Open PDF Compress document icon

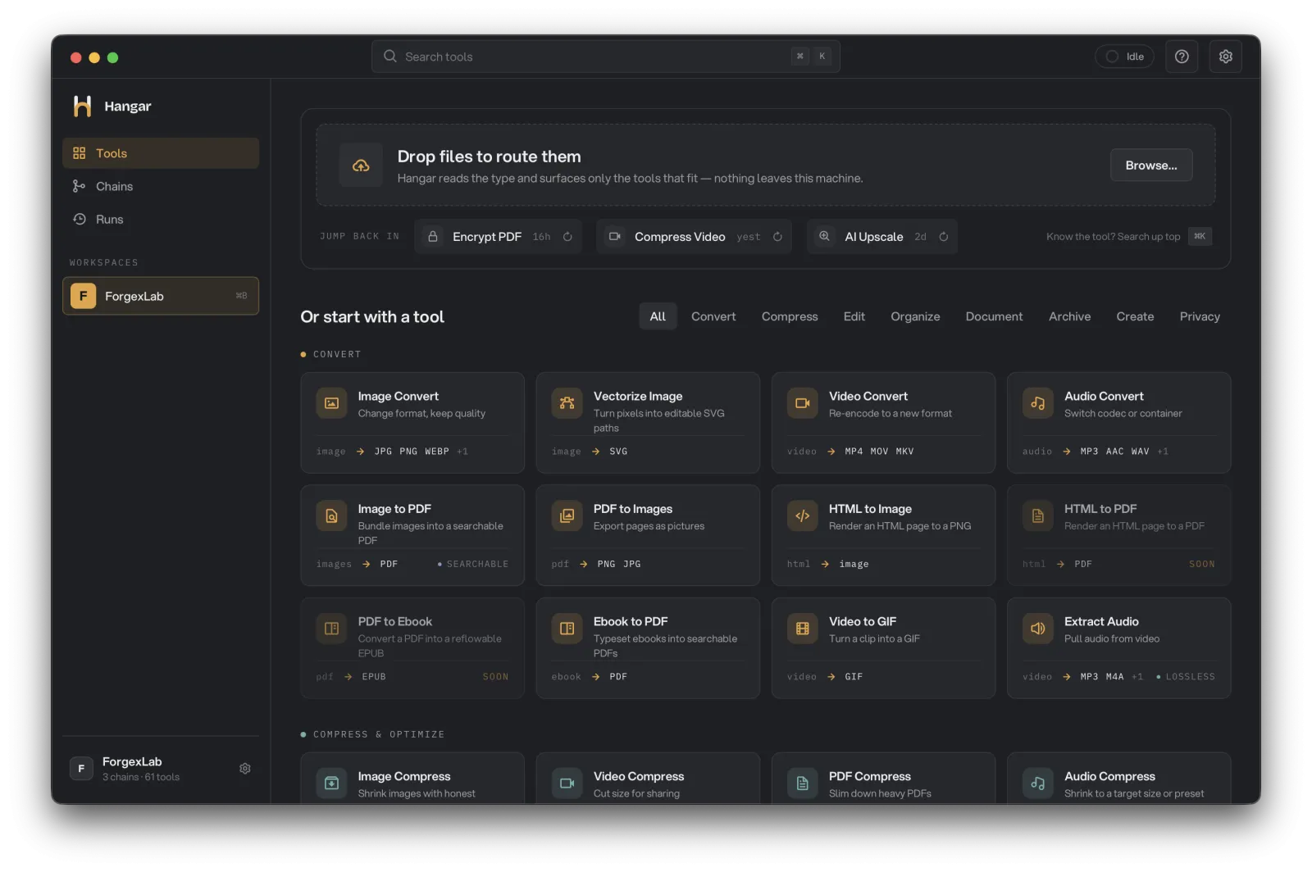point(802,783)
